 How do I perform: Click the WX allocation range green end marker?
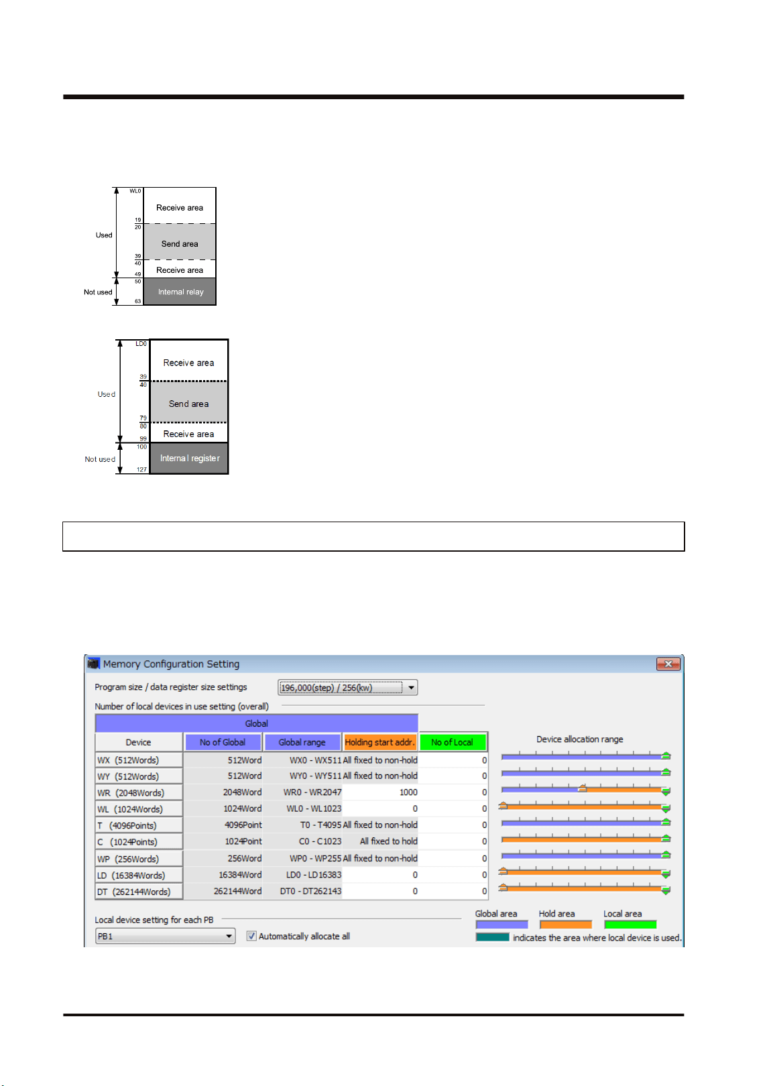[x=666, y=756]
